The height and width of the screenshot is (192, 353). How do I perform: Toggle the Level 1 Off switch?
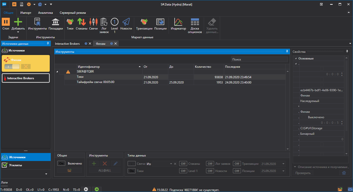(183, 171)
